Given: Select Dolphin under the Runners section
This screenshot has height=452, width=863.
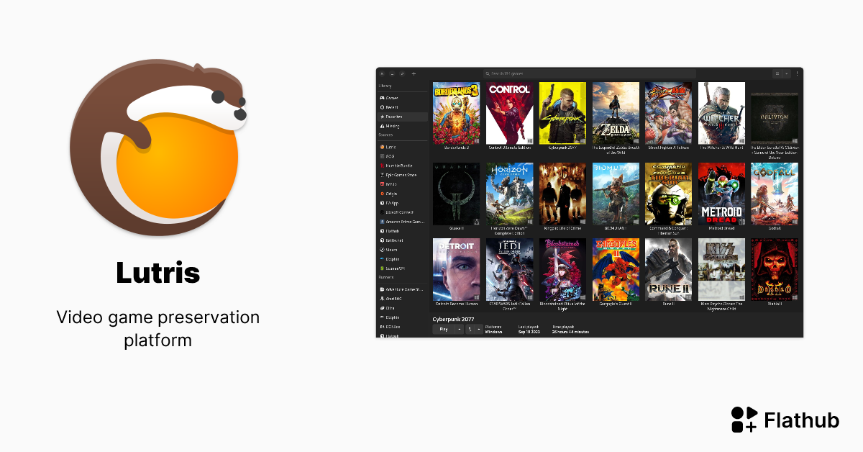Looking at the screenshot, I should tap(403, 317).
